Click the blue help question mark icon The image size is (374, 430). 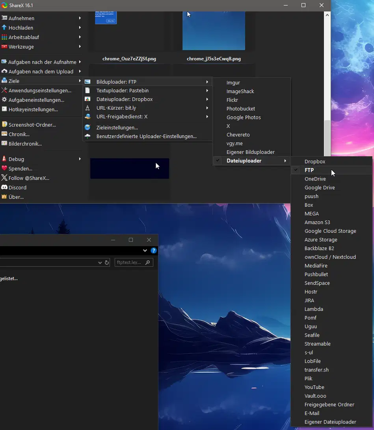coord(154,251)
